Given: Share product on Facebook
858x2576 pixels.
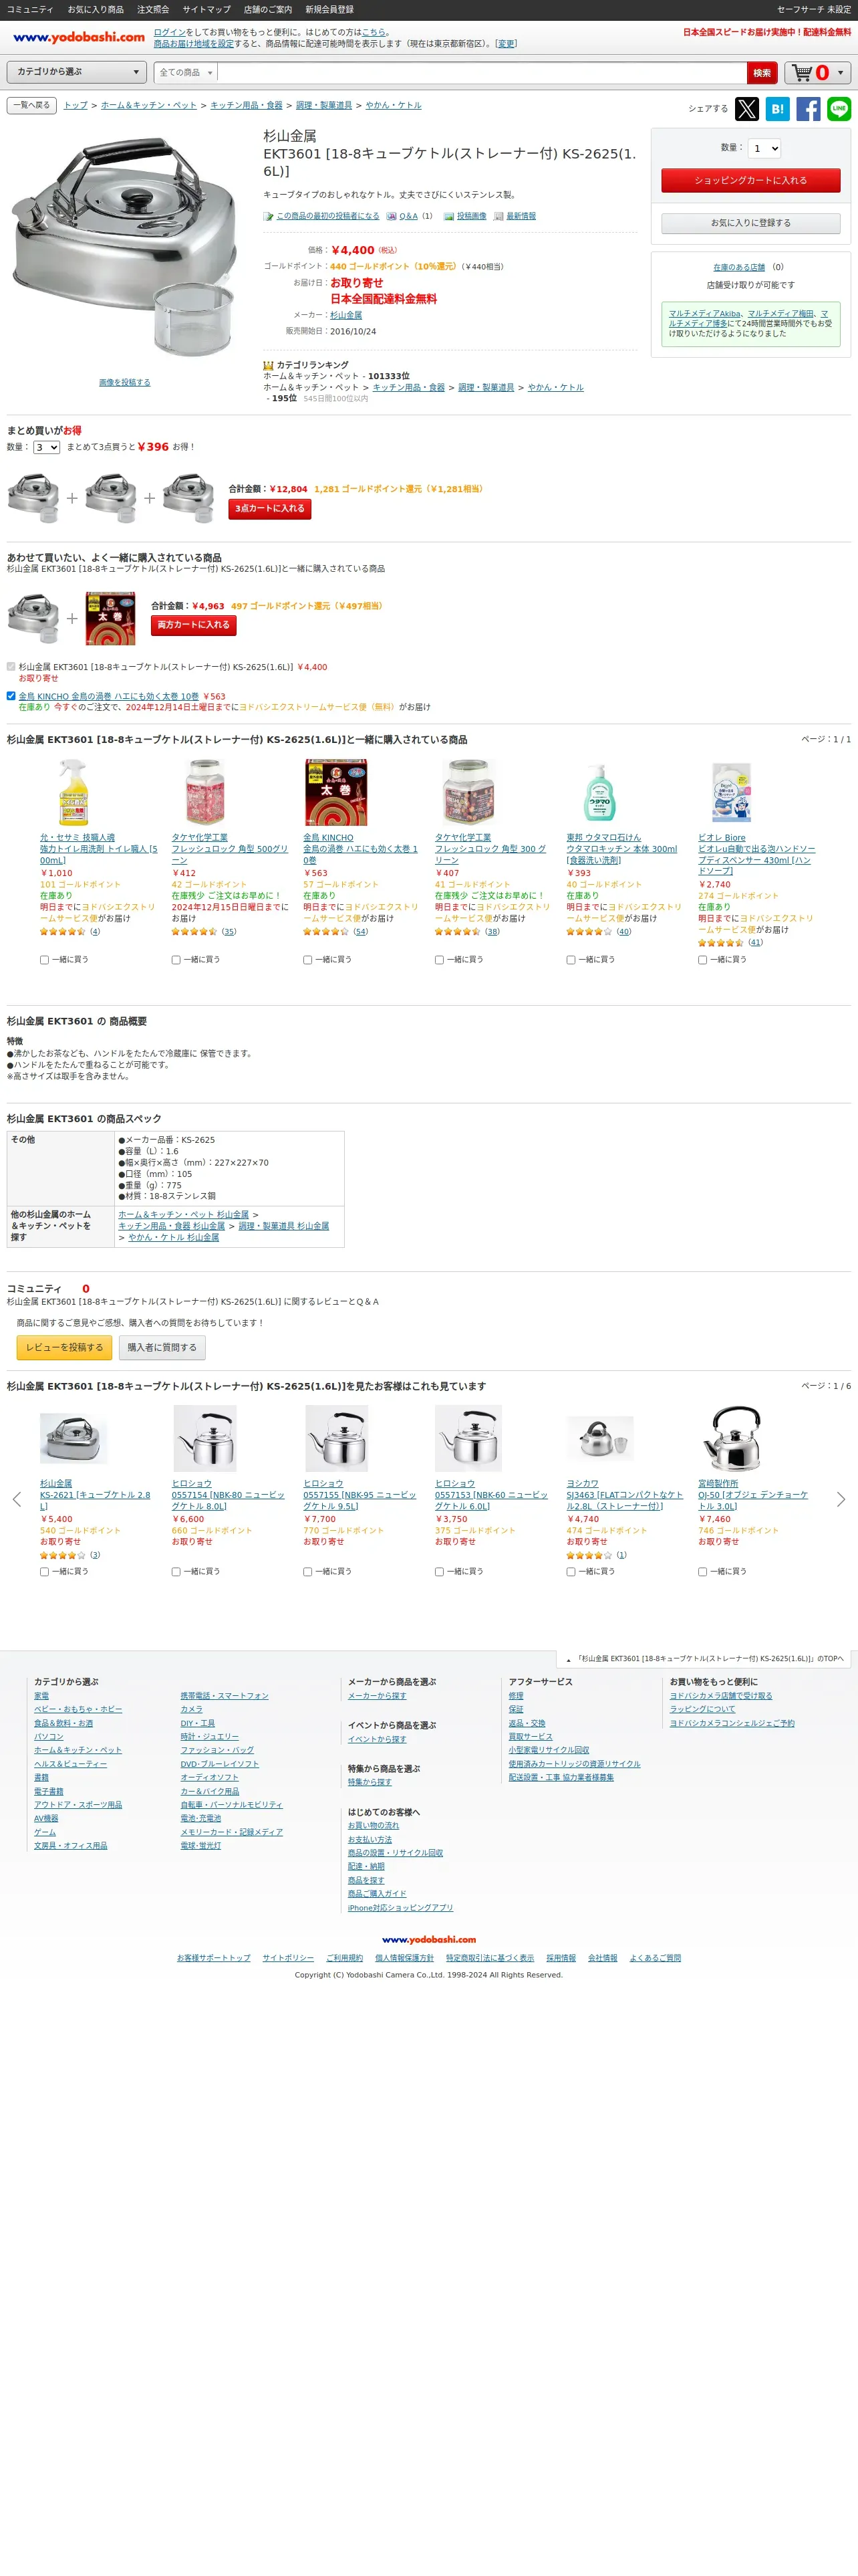Looking at the screenshot, I should 808,109.
